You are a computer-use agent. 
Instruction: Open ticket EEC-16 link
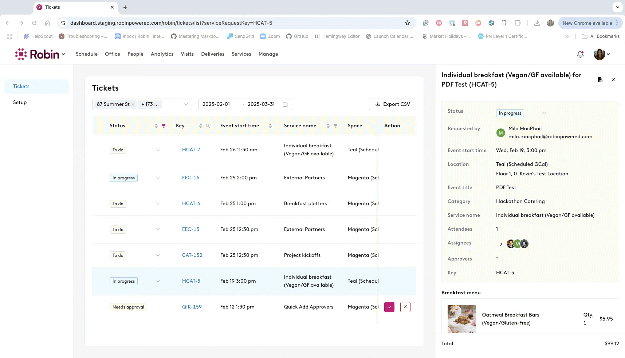(x=191, y=178)
